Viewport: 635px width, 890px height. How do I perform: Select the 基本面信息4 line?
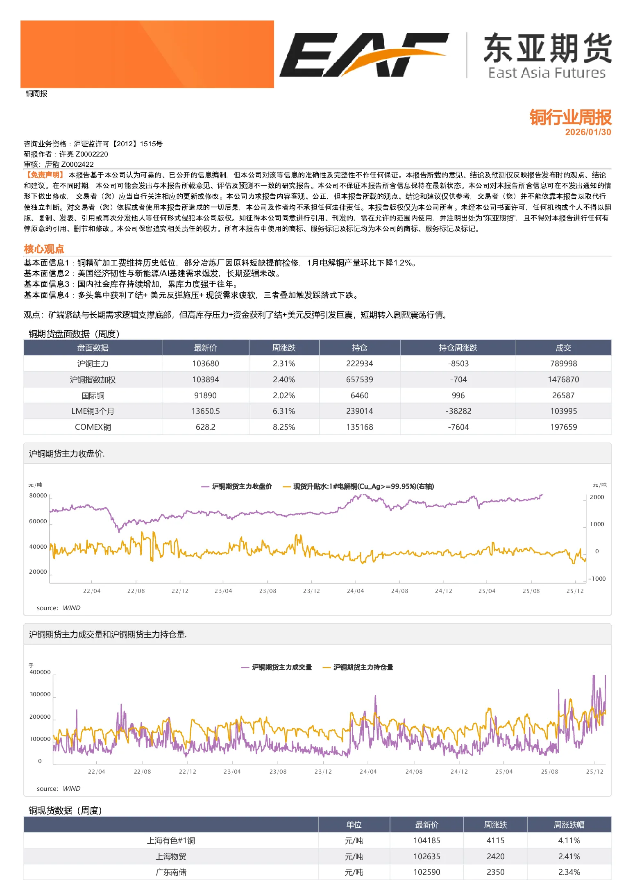(191, 295)
